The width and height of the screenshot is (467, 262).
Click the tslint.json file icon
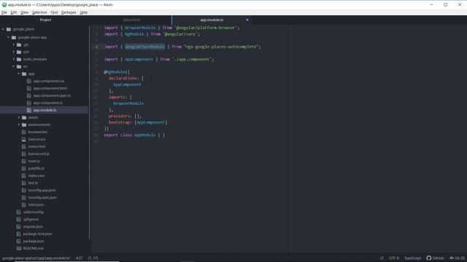24,205
